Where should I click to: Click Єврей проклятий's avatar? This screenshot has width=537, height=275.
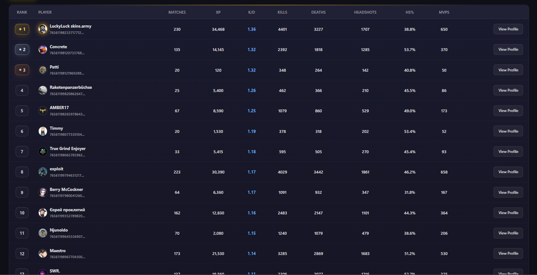(43, 213)
